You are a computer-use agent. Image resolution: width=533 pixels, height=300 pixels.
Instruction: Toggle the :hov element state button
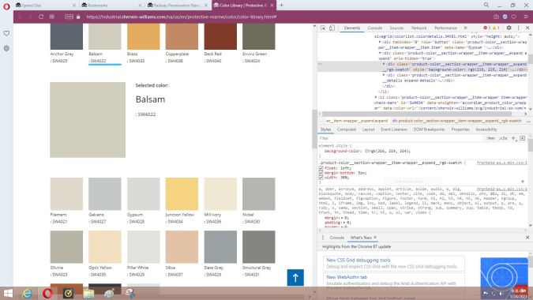[x=490, y=138]
